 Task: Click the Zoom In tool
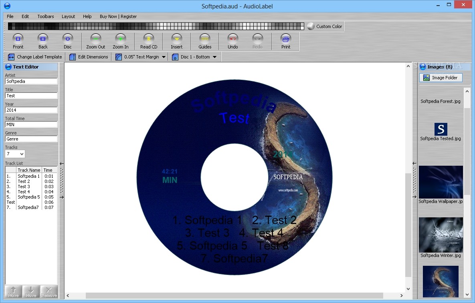121,41
